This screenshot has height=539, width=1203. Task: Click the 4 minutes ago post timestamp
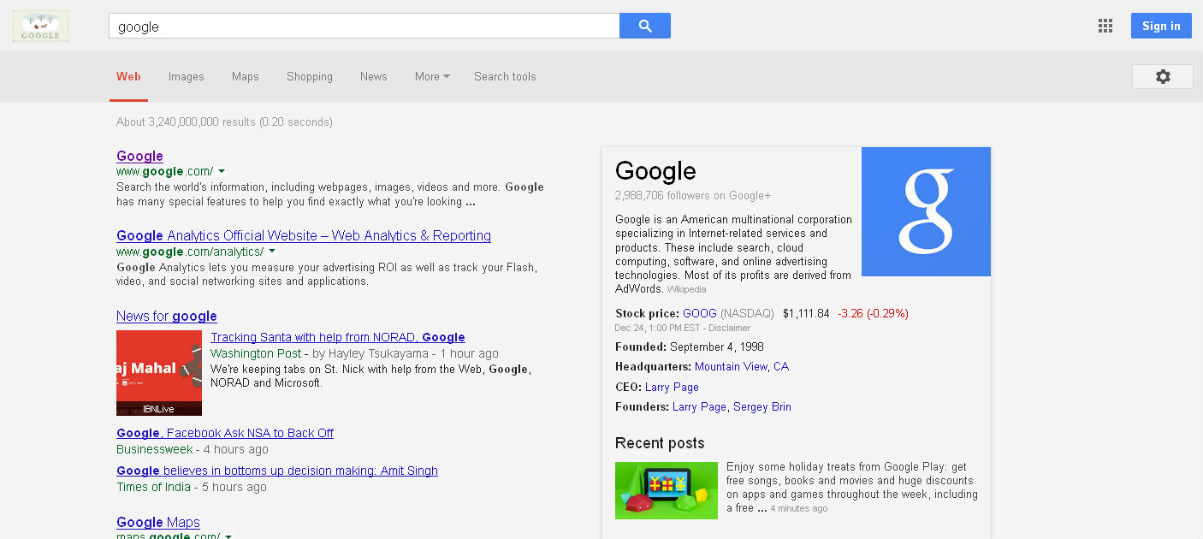(798, 508)
